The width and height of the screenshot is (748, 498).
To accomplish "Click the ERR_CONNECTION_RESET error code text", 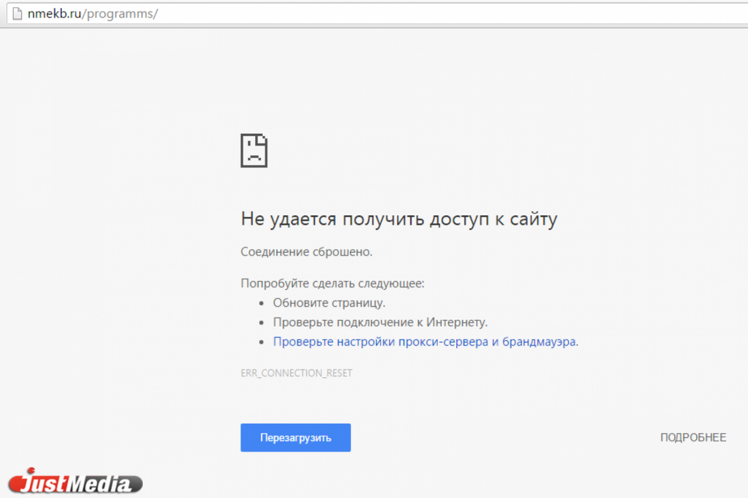I will click(x=296, y=372).
